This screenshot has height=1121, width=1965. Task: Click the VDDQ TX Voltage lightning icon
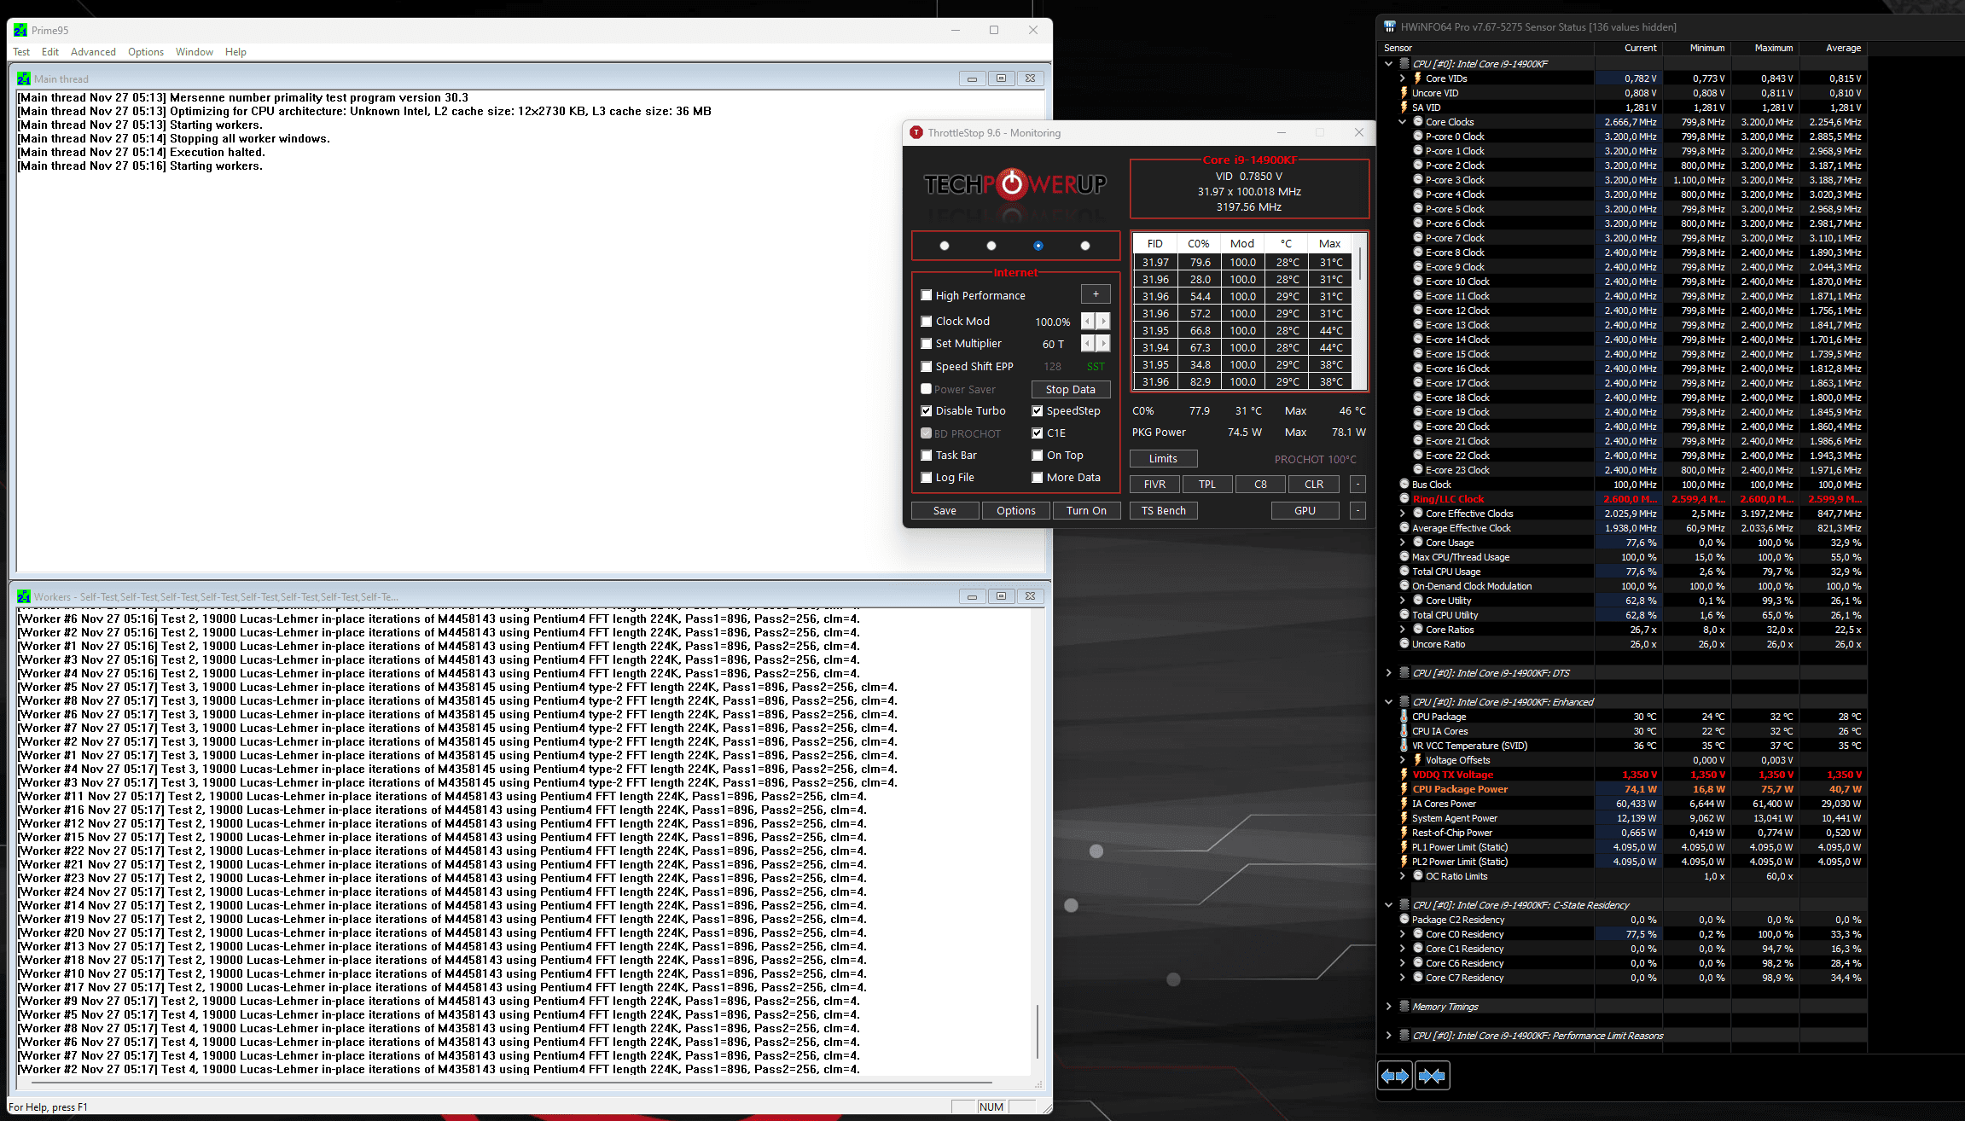click(x=1404, y=775)
